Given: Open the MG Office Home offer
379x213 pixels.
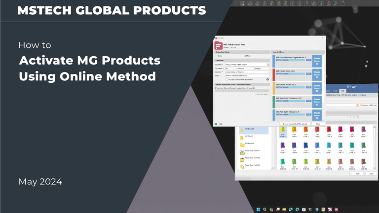Looking at the screenshot, I should click(x=297, y=88).
